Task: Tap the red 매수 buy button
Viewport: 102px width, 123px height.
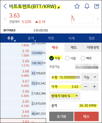Action: (x=87, y=116)
